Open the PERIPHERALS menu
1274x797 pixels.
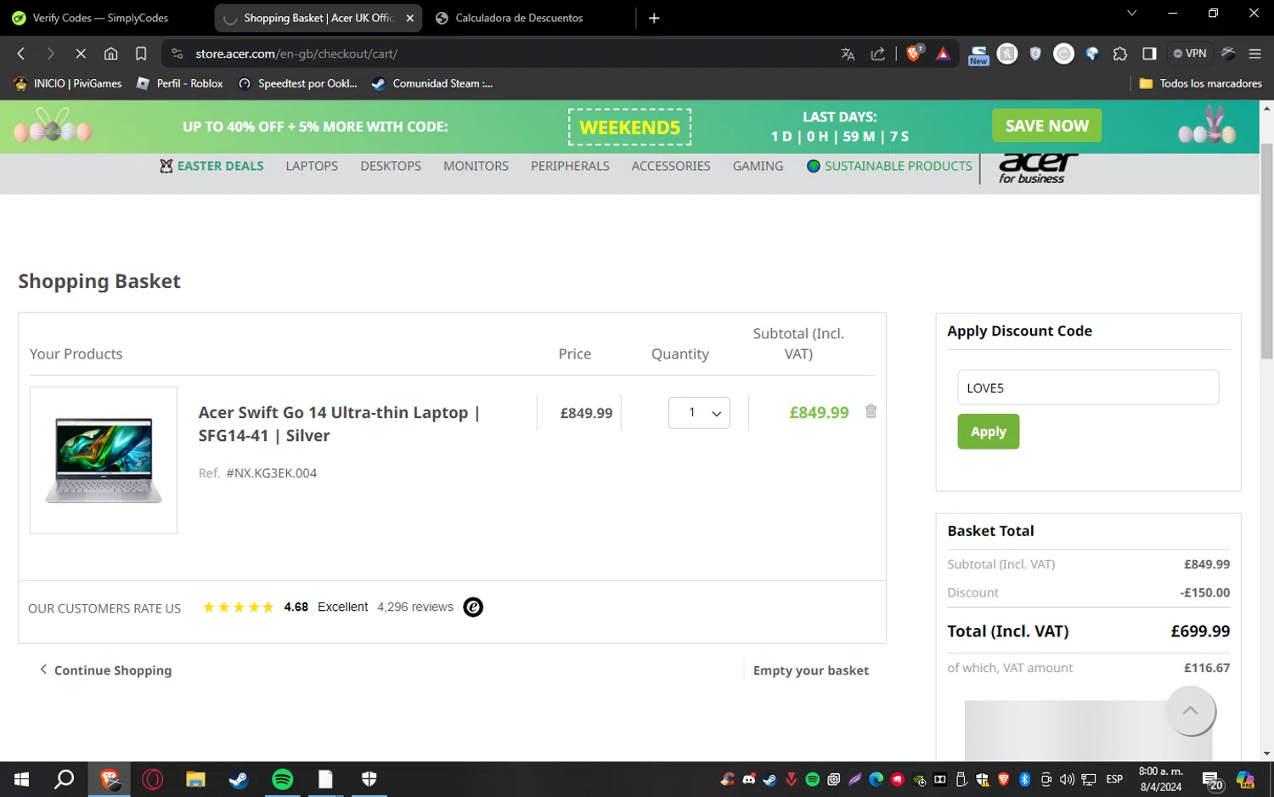570,167
